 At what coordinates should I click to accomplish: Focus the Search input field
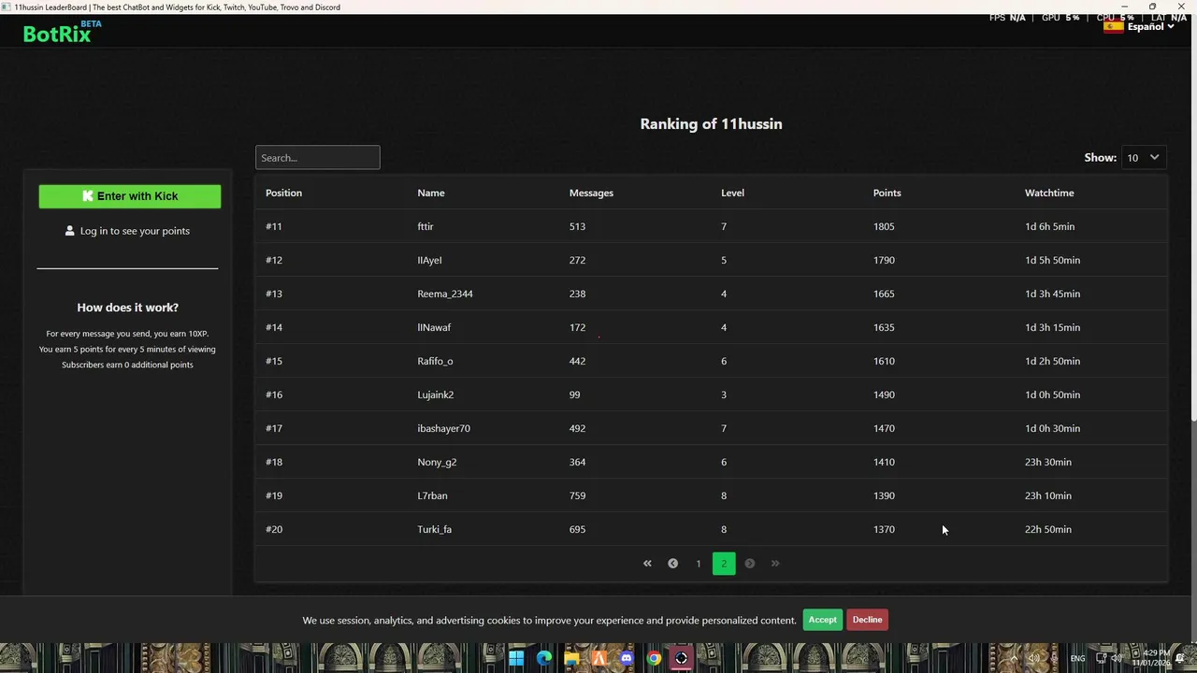(x=318, y=158)
